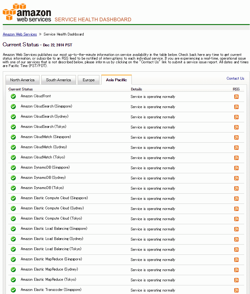Click the Amazon CloudSearch (Singapore) service name
Screen dimensions: 250x294
[46, 106]
